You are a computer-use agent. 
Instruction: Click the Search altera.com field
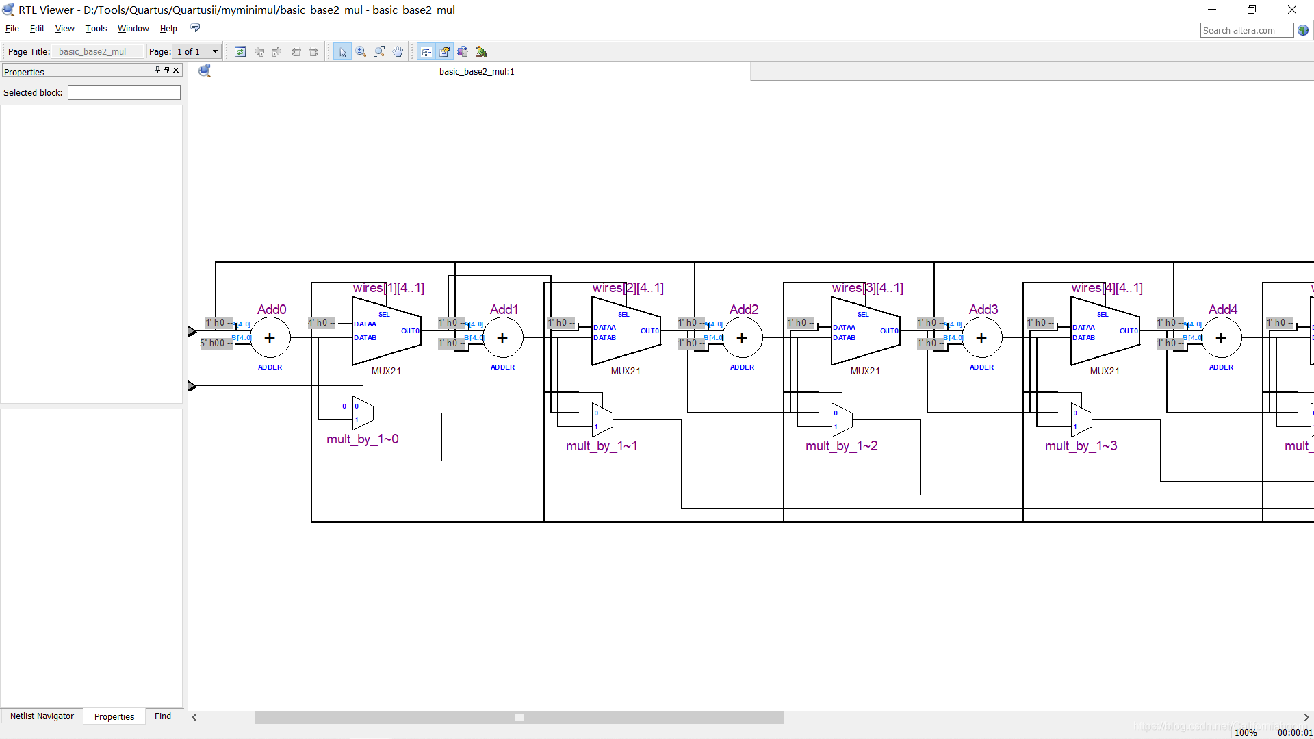1246,30
